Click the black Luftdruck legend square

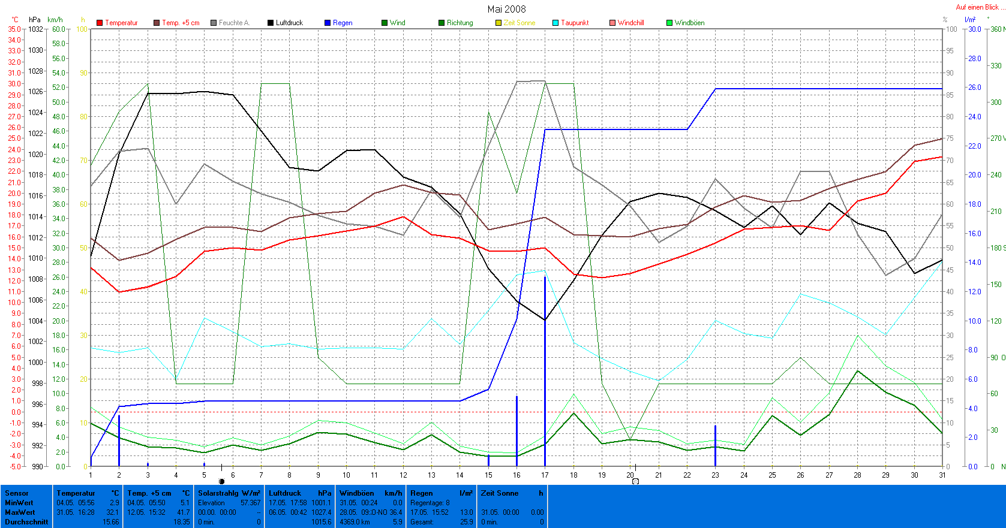(x=271, y=23)
